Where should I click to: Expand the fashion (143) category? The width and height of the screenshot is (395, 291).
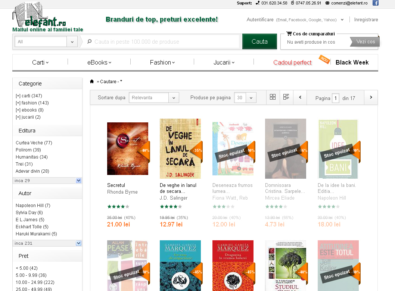tap(32, 103)
